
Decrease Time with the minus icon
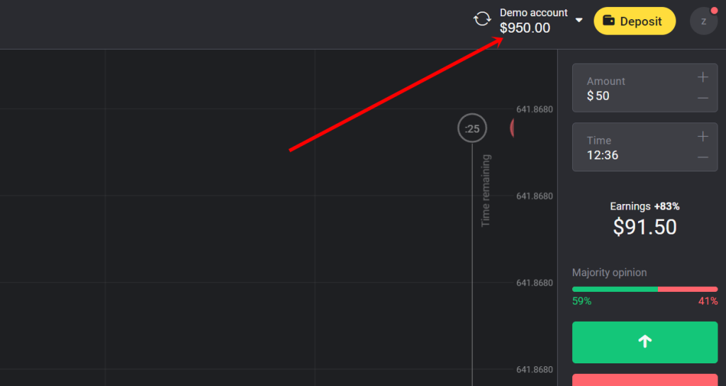(703, 157)
